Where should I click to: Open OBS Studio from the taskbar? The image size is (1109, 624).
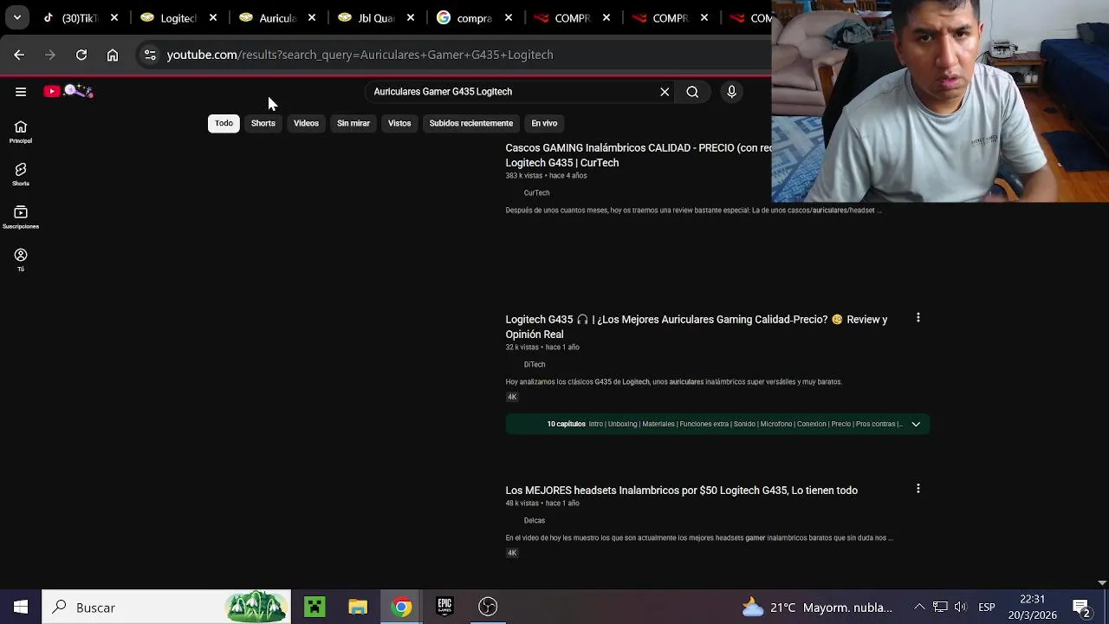pyautogui.click(x=488, y=607)
